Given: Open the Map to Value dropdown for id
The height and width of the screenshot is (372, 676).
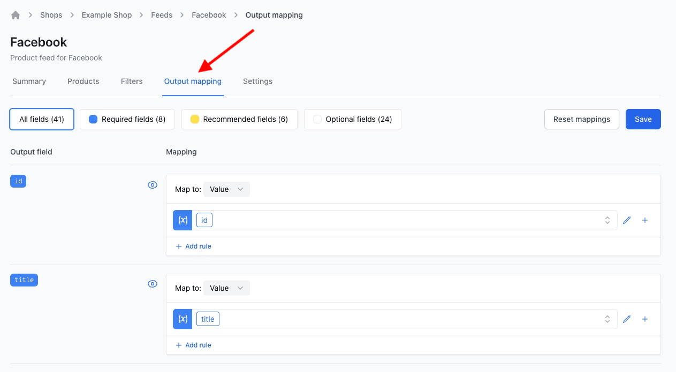Looking at the screenshot, I should coord(226,189).
